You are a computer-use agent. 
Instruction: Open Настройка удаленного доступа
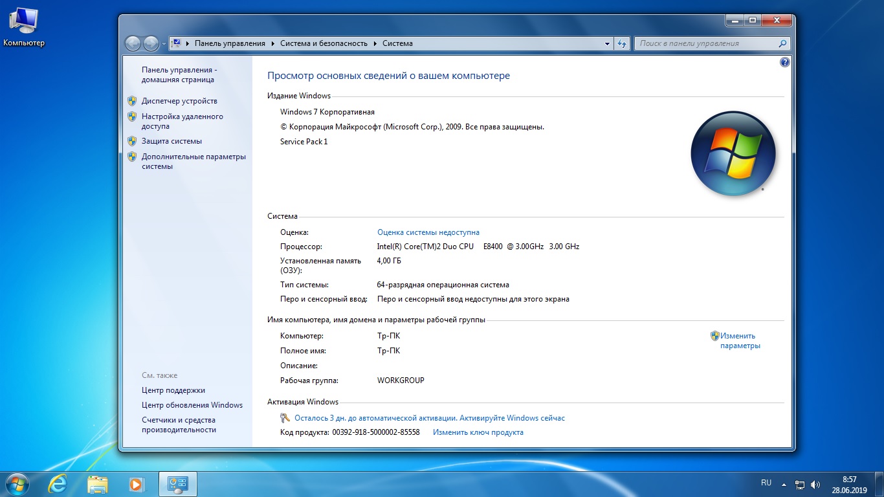182,121
